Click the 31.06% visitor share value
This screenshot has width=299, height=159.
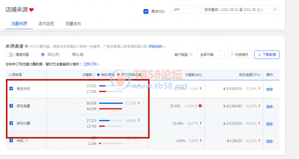(178, 123)
